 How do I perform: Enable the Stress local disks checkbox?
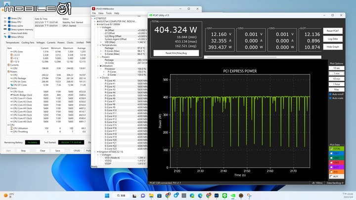point(9,33)
